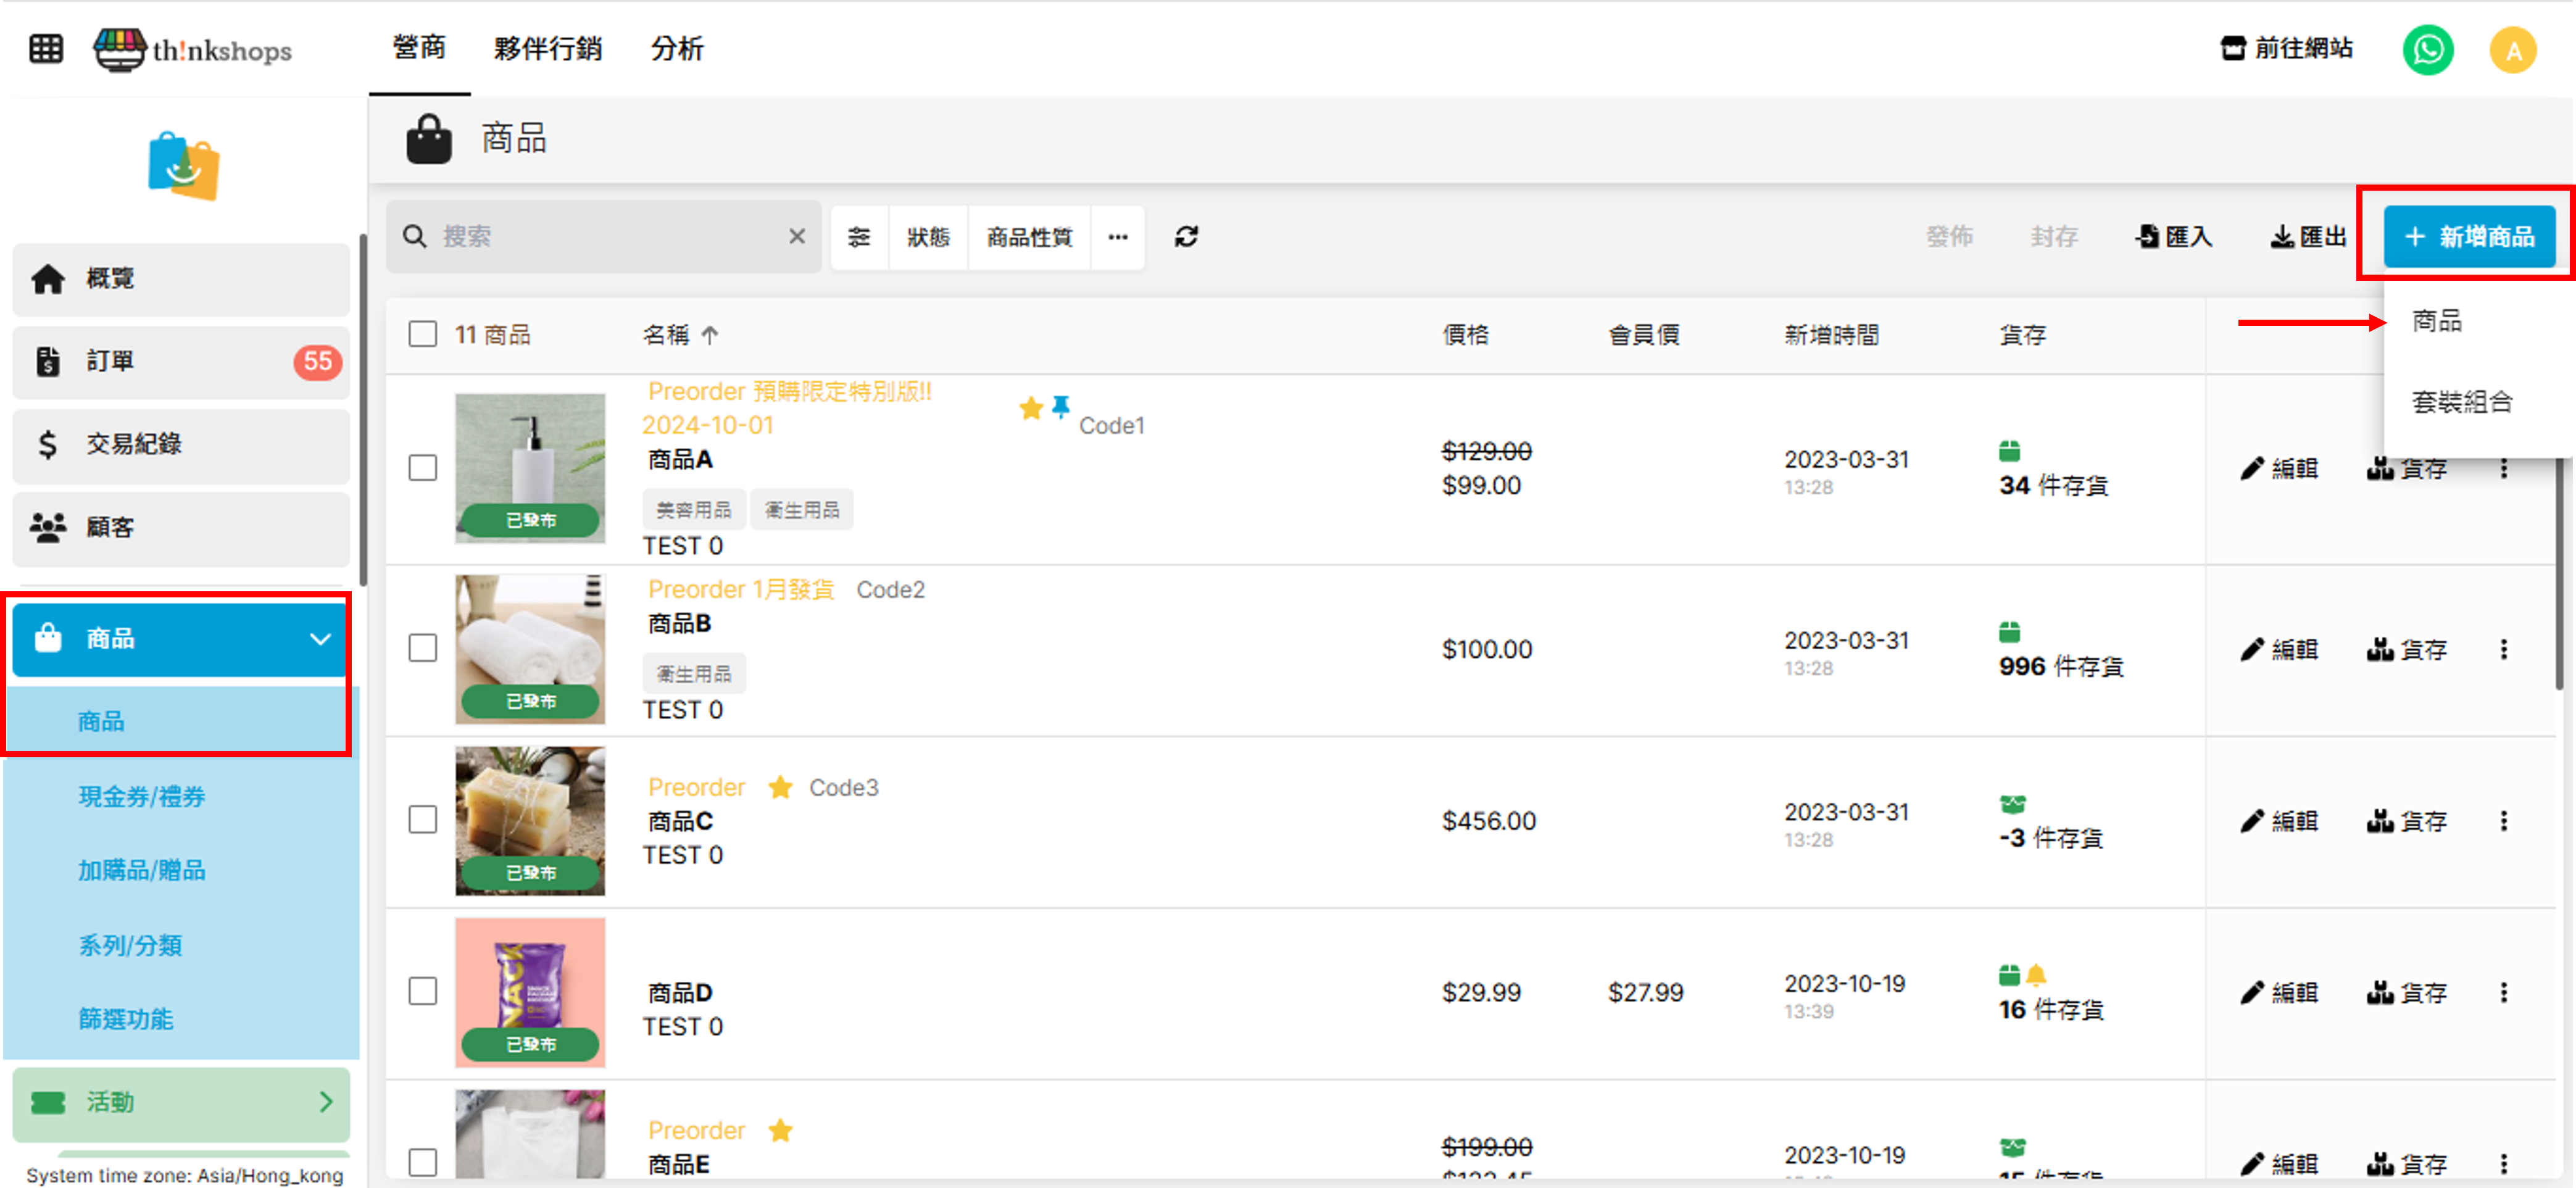Open more filters ellipsis icon
Image resolution: width=2576 pixels, height=1188 pixels.
point(1118,237)
